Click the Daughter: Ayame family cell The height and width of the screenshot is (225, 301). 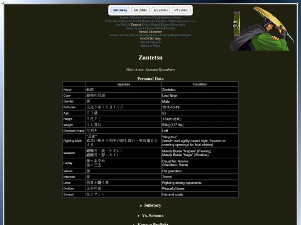pyautogui.click(x=200, y=163)
